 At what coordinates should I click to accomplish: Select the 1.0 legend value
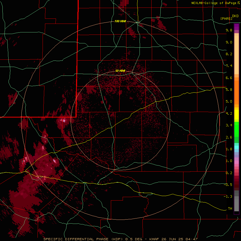[229, 161]
